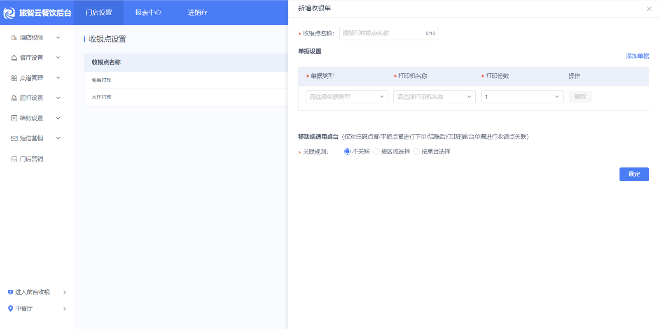Select the 包厢打印 row

(x=186, y=80)
